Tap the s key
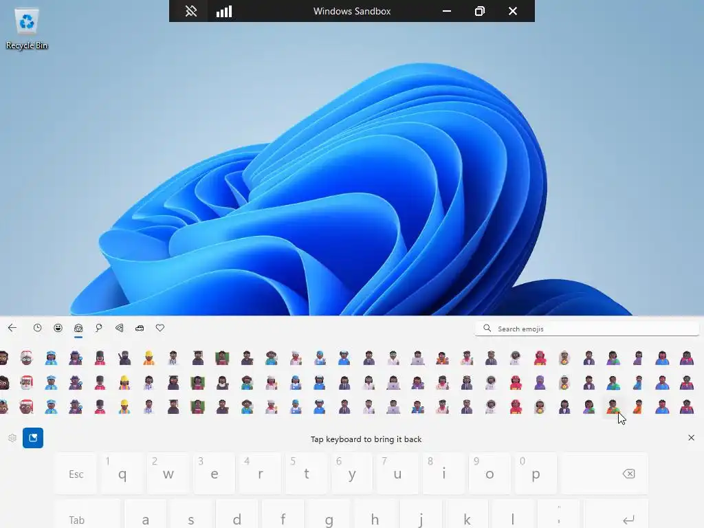The width and height of the screenshot is (704, 528). [191, 514]
